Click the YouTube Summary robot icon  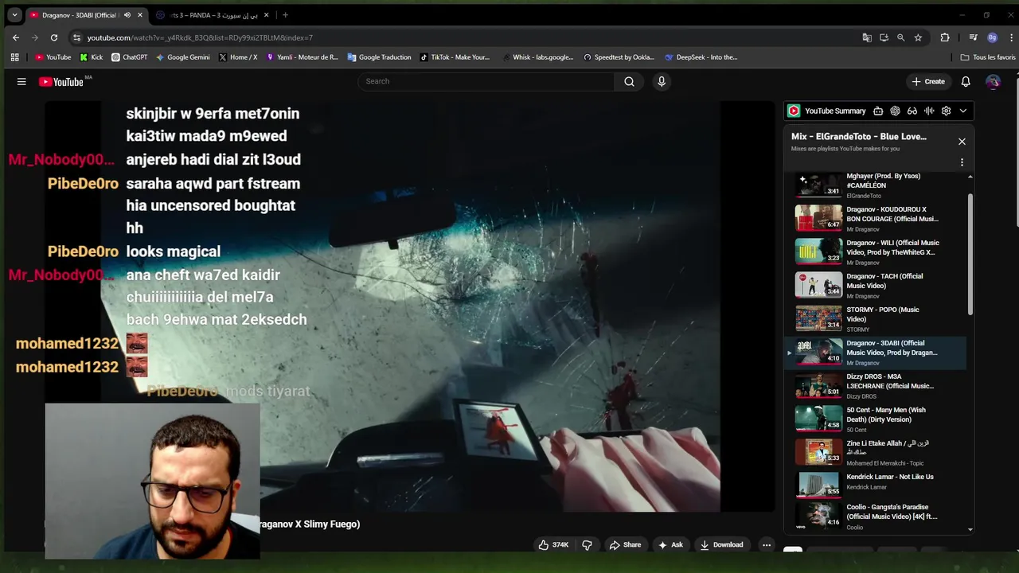878,111
